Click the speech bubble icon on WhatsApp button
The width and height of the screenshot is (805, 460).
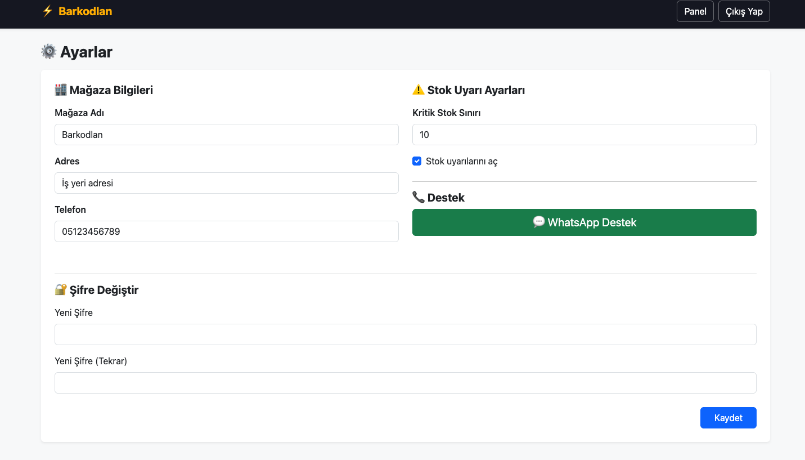click(539, 222)
